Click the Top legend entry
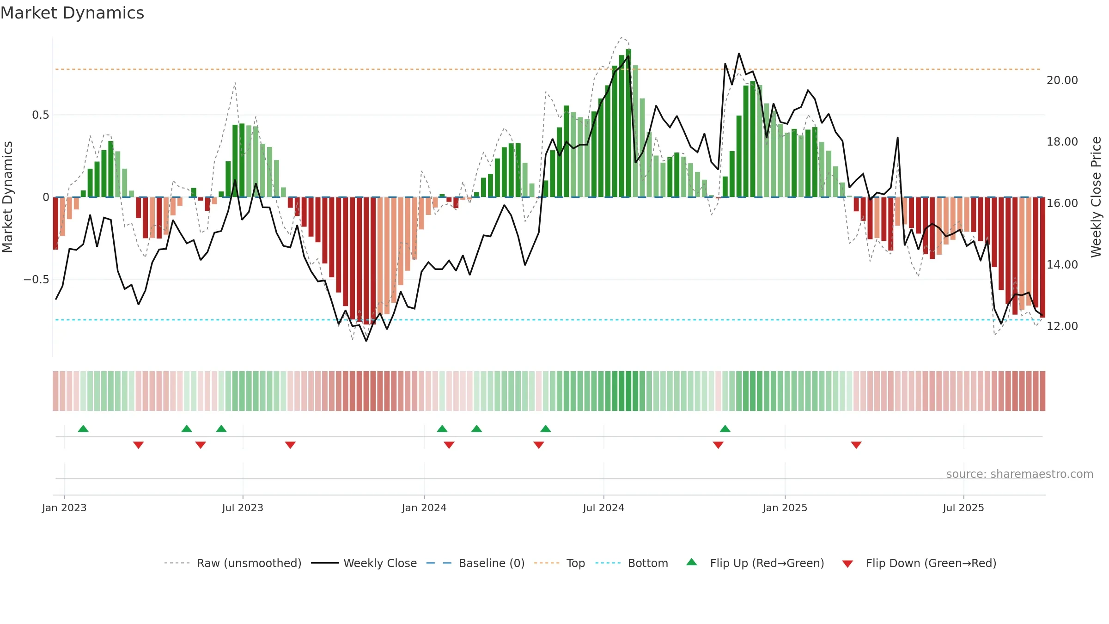 pos(560,563)
